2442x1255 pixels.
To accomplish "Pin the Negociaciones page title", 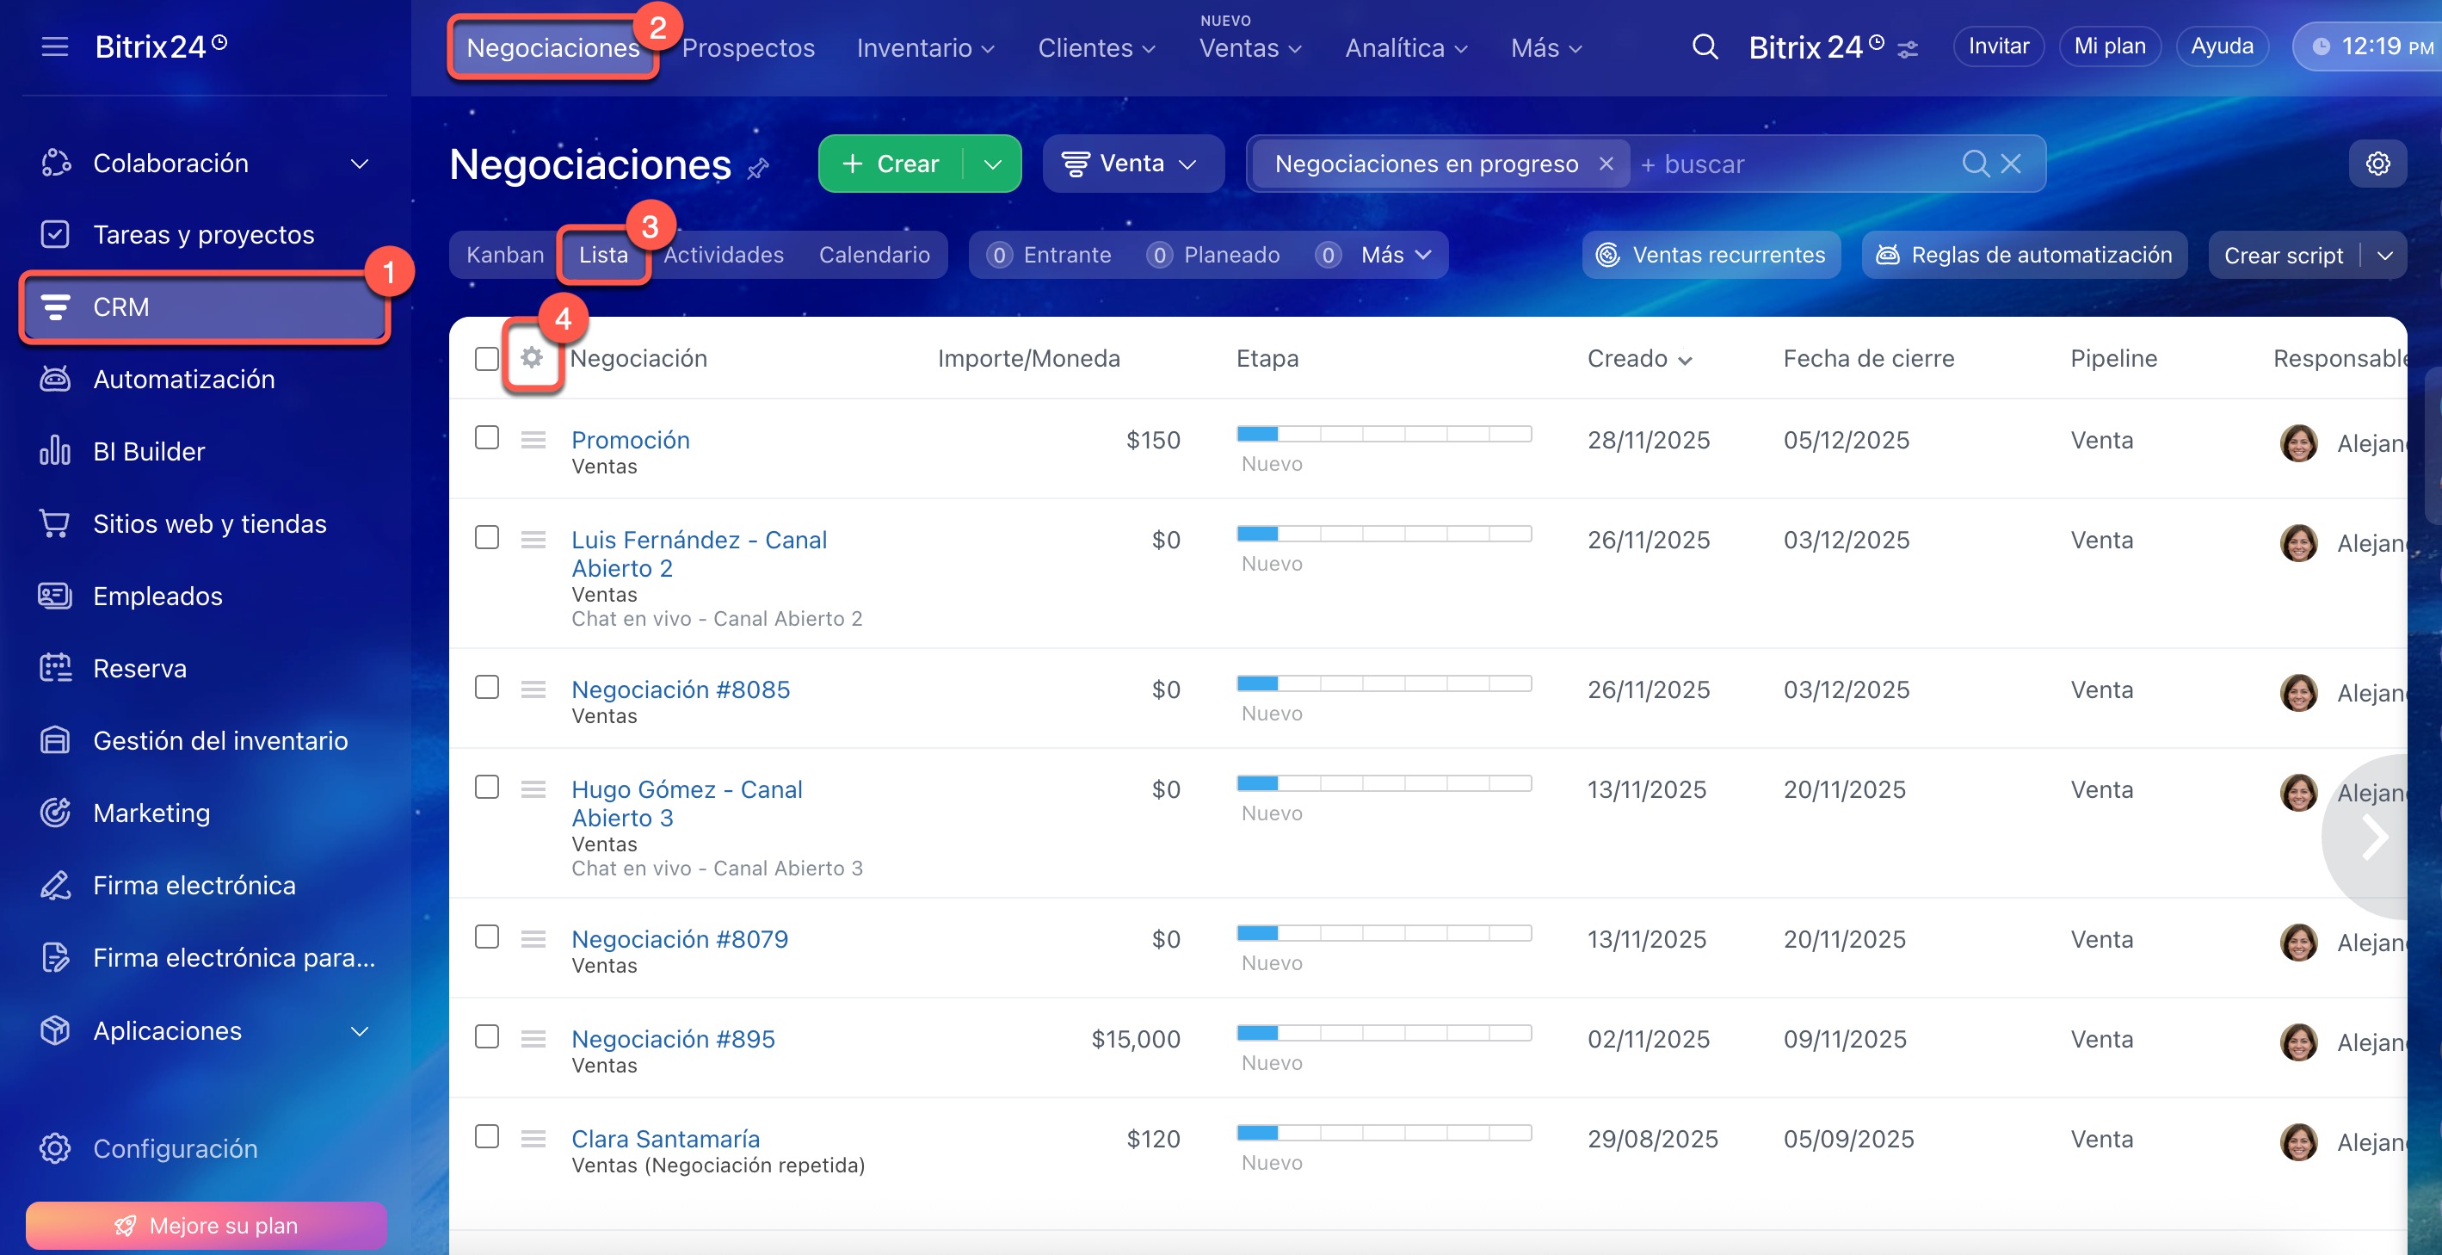I will click(757, 170).
